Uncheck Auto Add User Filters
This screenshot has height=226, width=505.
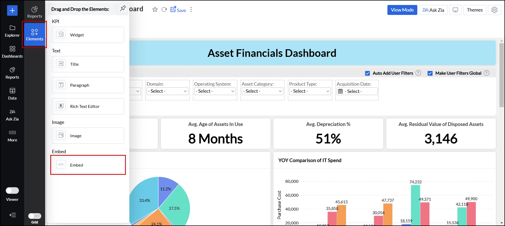click(367, 73)
